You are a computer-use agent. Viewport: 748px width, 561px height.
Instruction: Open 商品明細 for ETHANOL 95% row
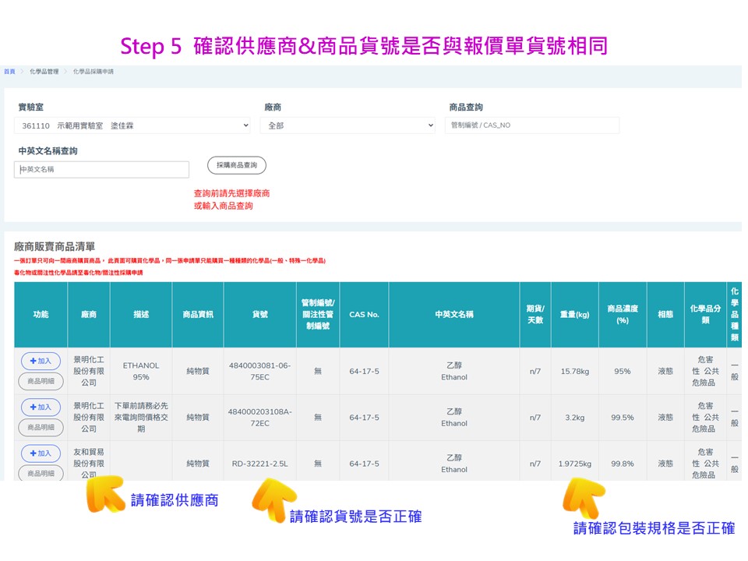coord(41,381)
